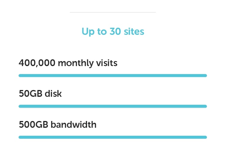This screenshot has height=162, width=227.
Task: Click the "400,000 monthly visits" label
Action: tap(68, 63)
